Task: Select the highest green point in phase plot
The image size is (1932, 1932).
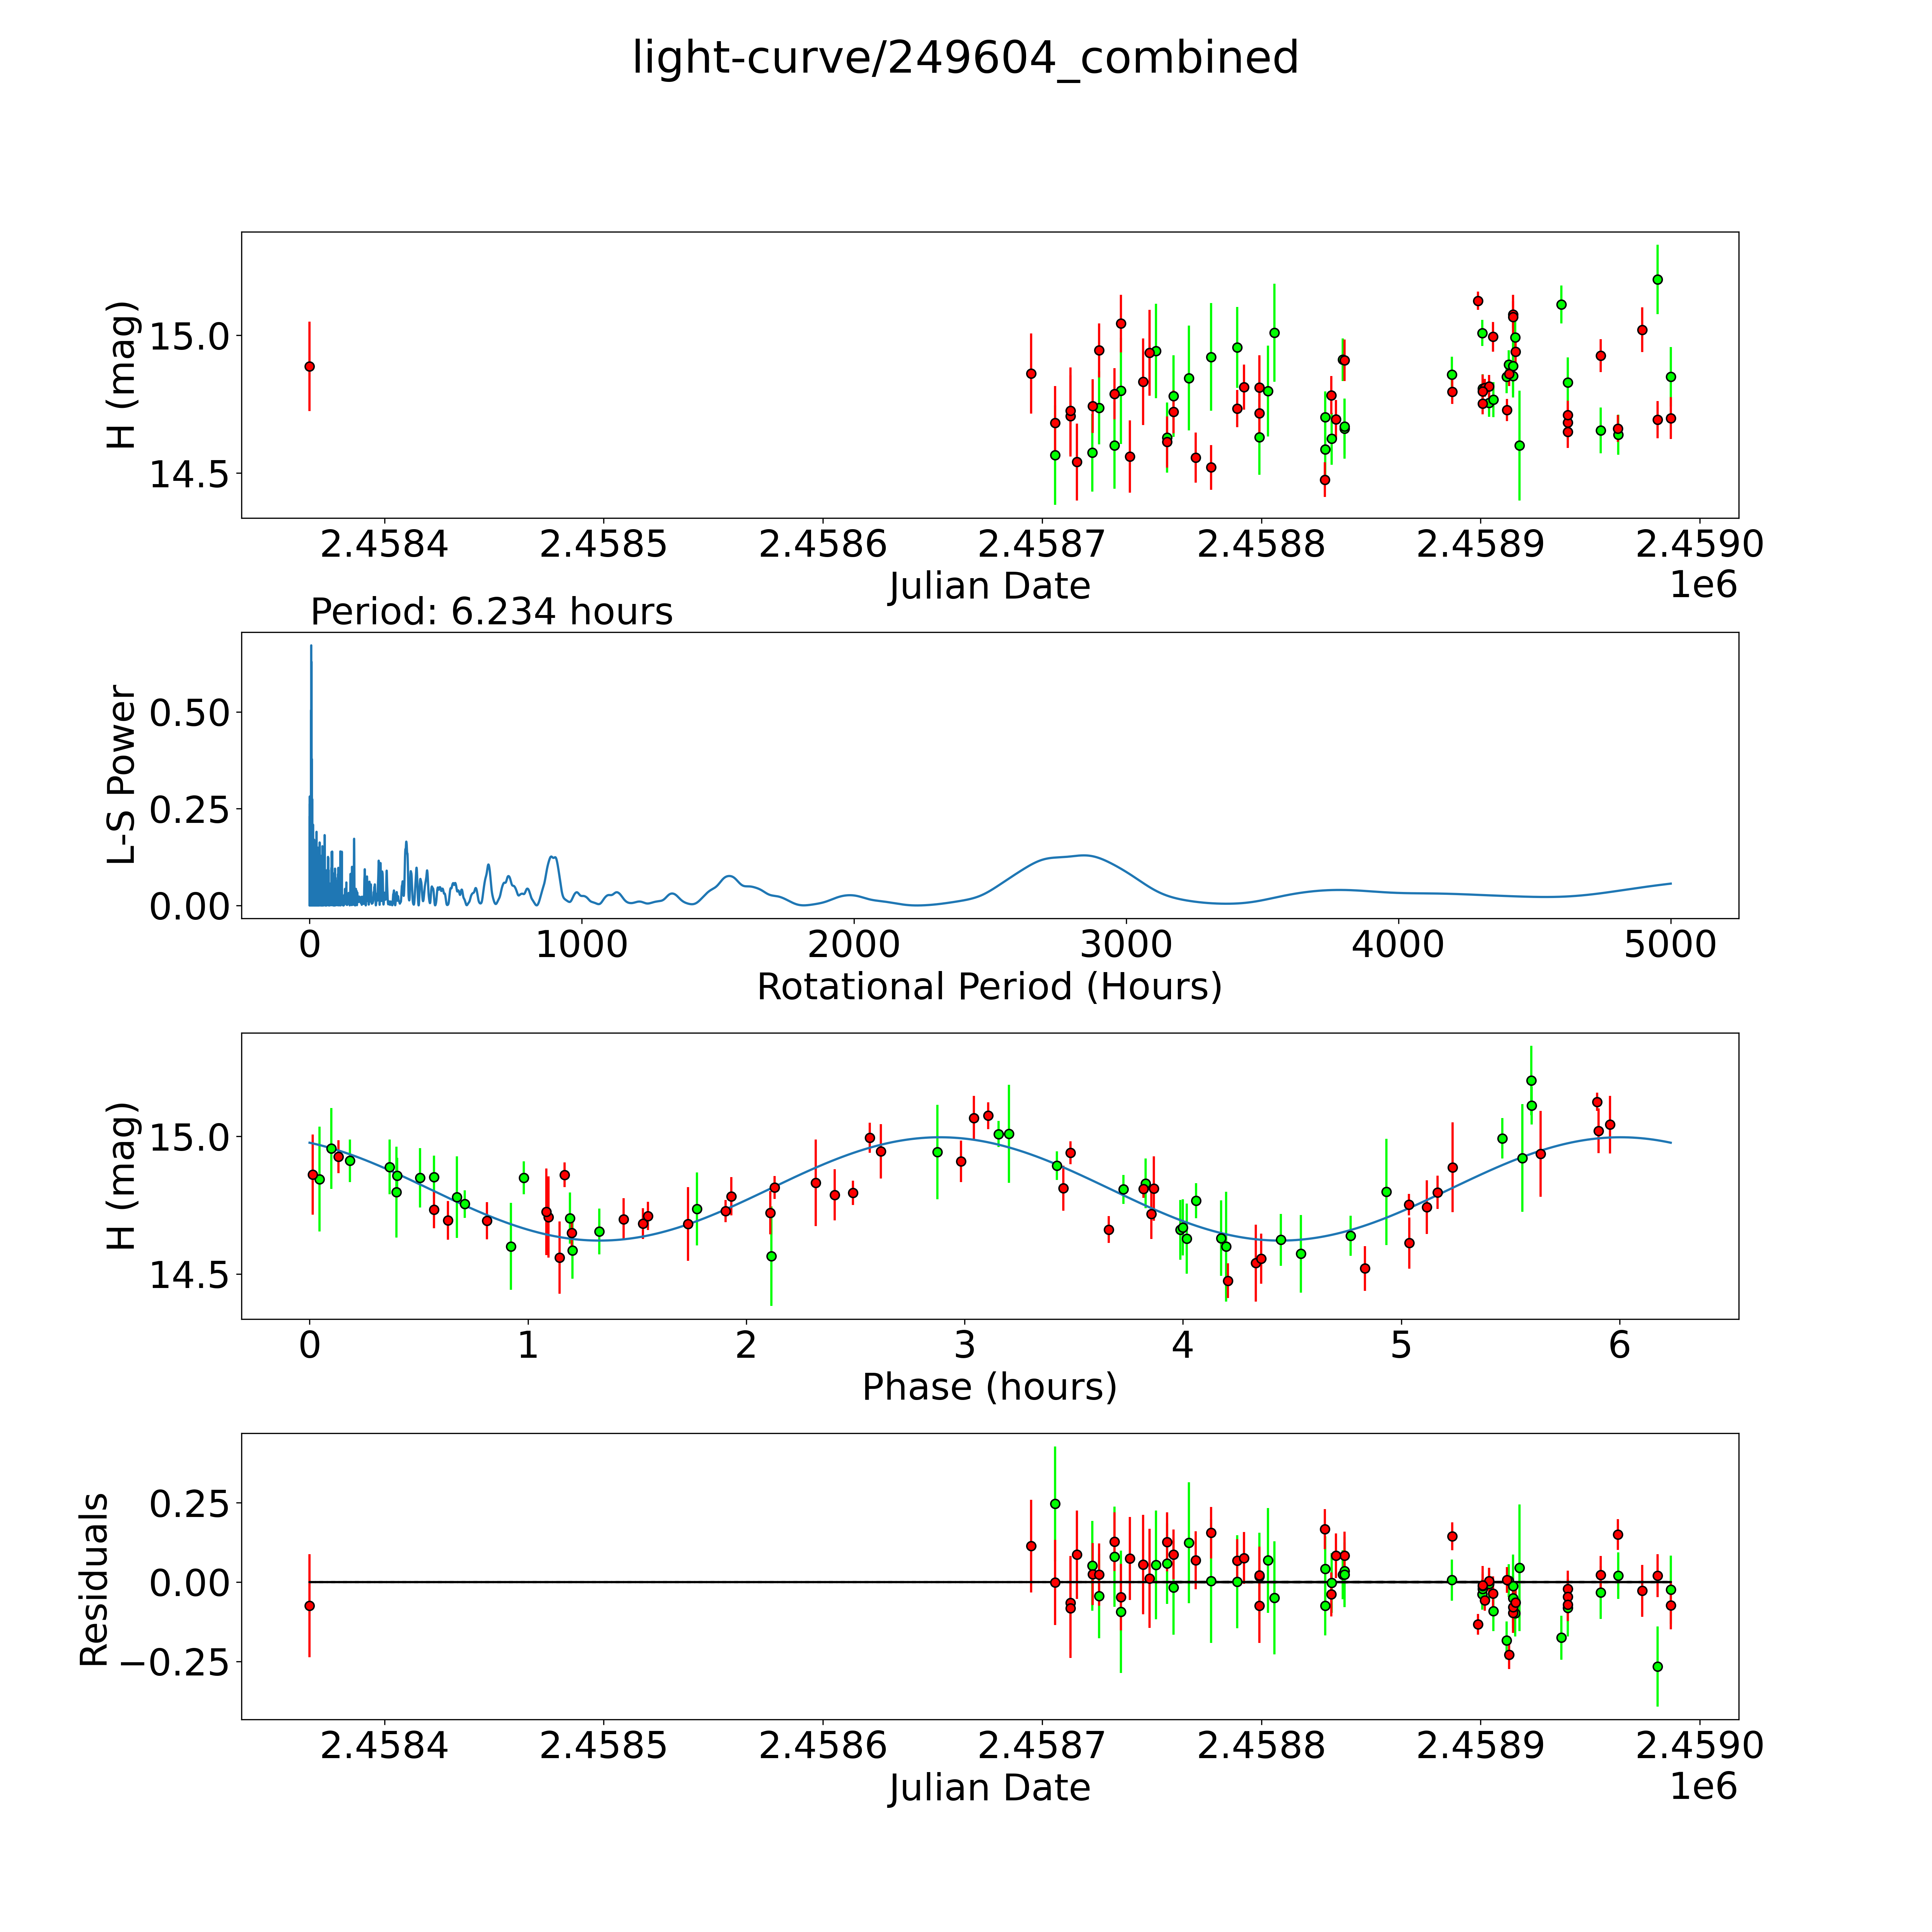Action: click(1531, 1080)
